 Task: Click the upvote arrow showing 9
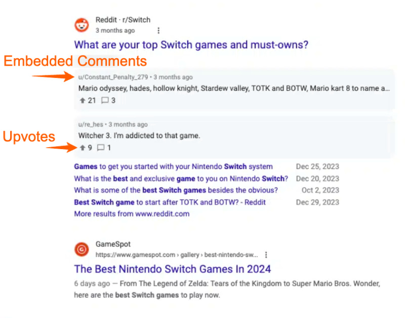(x=83, y=148)
